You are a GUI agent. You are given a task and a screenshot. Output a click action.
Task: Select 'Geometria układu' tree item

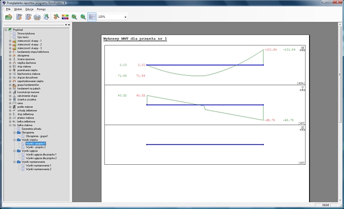(32, 129)
